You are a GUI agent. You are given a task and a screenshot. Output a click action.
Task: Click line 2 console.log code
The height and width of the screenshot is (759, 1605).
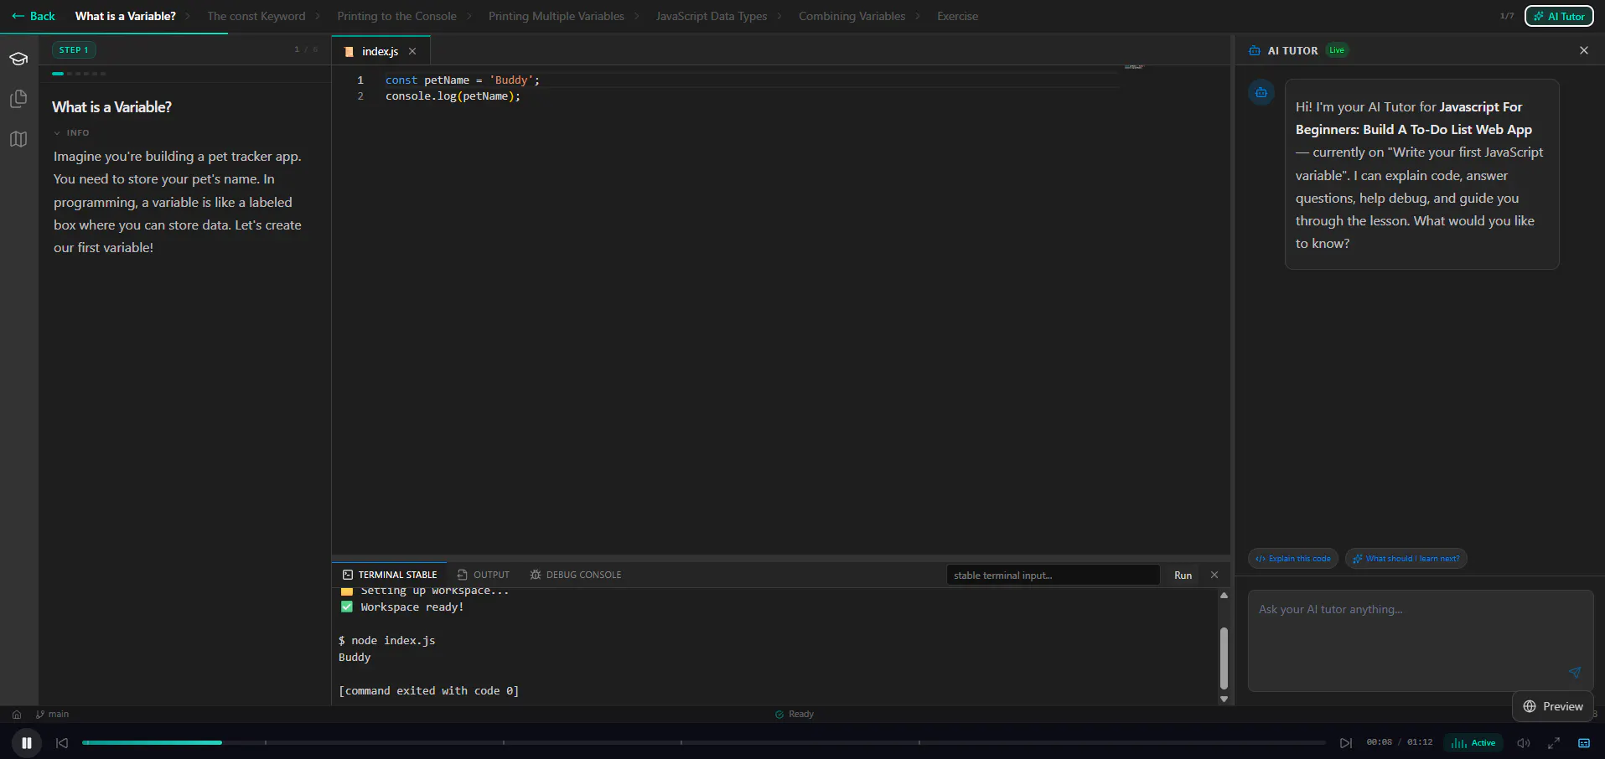[x=453, y=96]
